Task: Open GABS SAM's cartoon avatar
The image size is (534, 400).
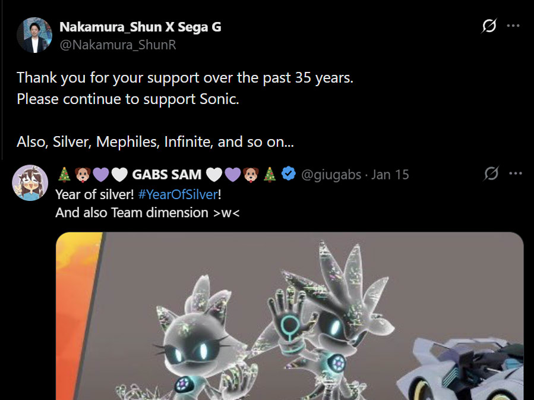Action: 30,183
